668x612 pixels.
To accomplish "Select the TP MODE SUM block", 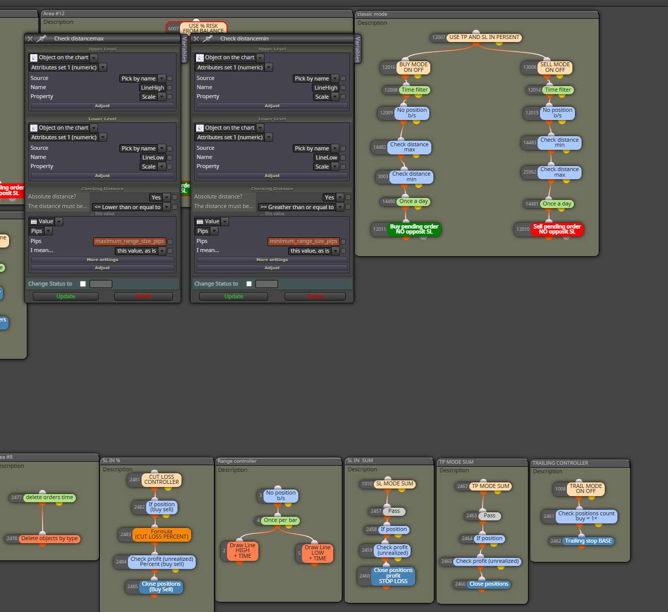I will (491, 486).
